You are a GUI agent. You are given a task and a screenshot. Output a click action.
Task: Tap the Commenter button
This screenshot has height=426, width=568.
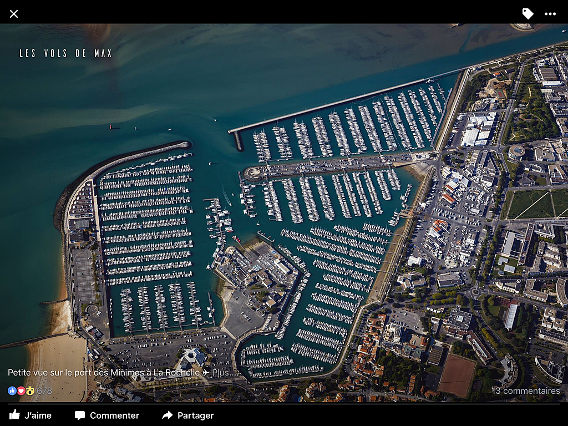coord(107,415)
